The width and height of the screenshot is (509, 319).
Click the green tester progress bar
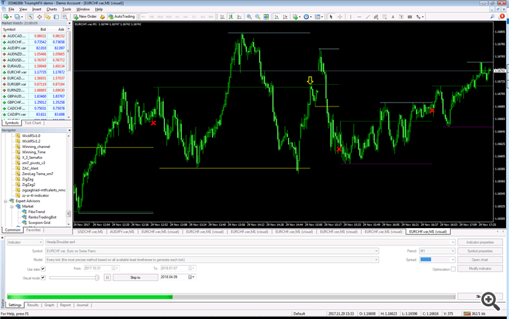[x=90, y=297]
